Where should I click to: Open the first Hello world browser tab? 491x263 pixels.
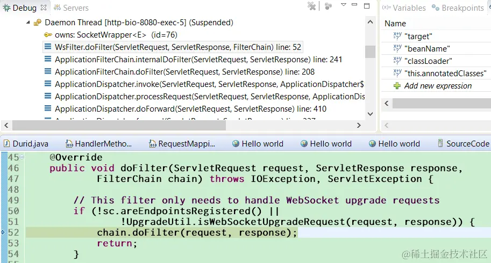coord(258,144)
